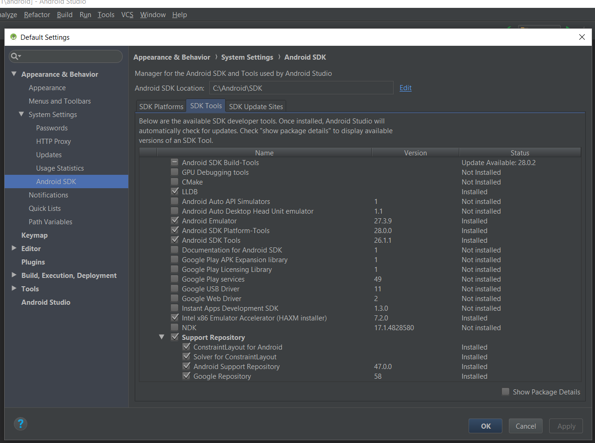Enable Google USB Driver checkbox
The width and height of the screenshot is (595, 443).
pyautogui.click(x=175, y=289)
